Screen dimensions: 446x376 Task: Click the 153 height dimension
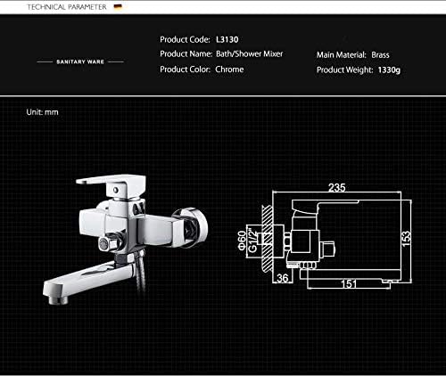click(406, 239)
